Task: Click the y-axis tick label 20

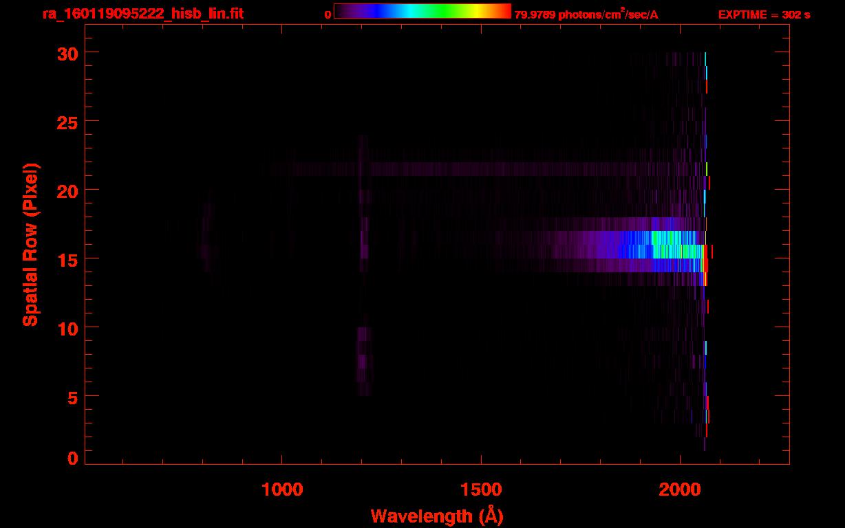Action: click(67, 190)
